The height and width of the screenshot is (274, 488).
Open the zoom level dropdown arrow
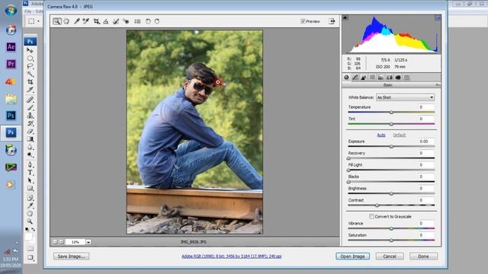(88, 242)
